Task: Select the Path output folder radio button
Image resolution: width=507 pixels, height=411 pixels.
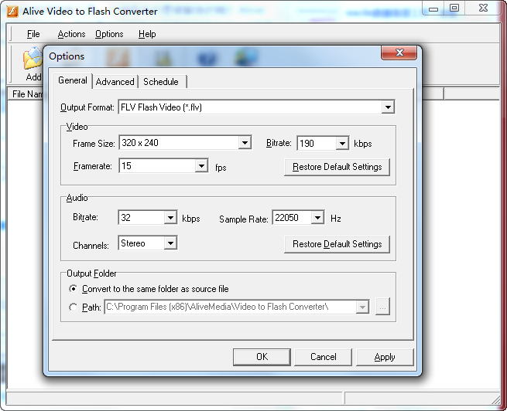Action: 74,307
